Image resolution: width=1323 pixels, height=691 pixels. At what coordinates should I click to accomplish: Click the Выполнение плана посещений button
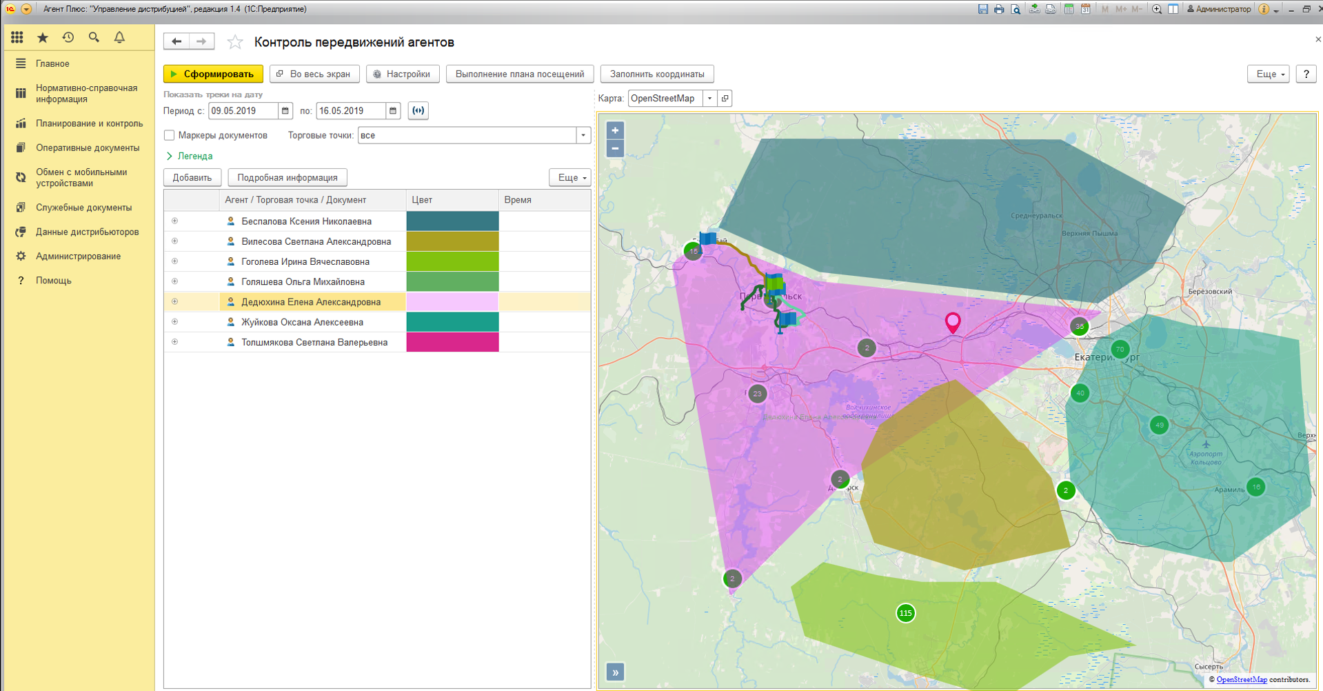click(520, 74)
